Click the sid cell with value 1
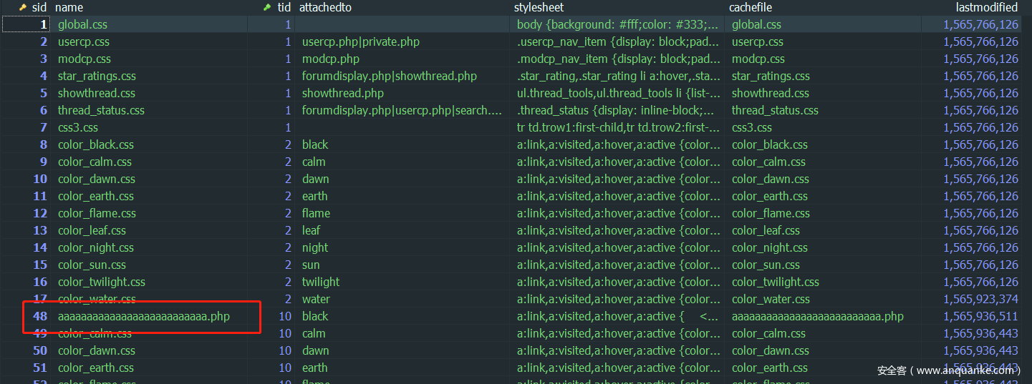This screenshot has width=1032, height=384. click(43, 24)
